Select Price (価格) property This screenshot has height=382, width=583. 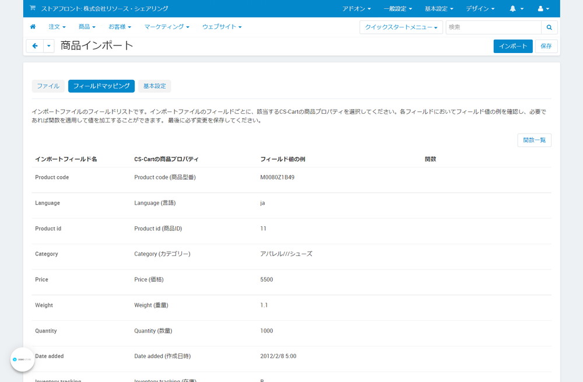pos(149,280)
